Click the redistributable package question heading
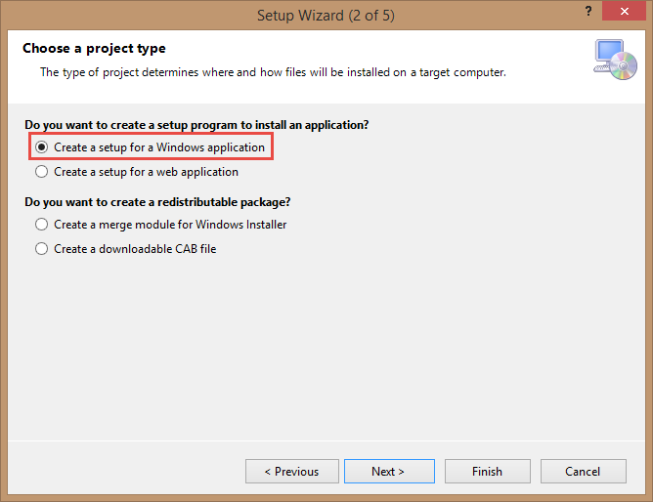653x502 pixels. pos(157,202)
